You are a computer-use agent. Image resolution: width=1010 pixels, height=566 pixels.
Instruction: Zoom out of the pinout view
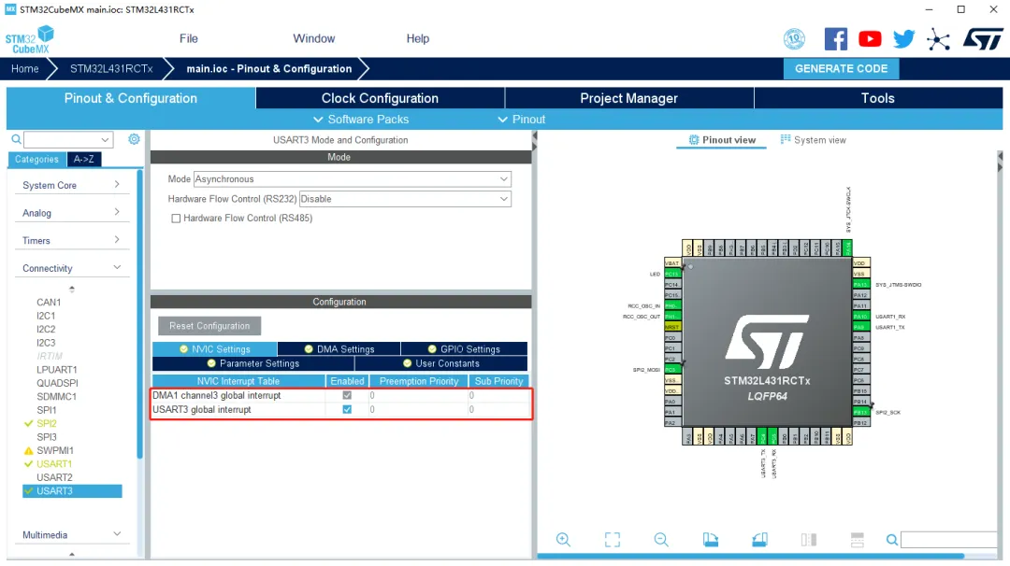tap(661, 540)
